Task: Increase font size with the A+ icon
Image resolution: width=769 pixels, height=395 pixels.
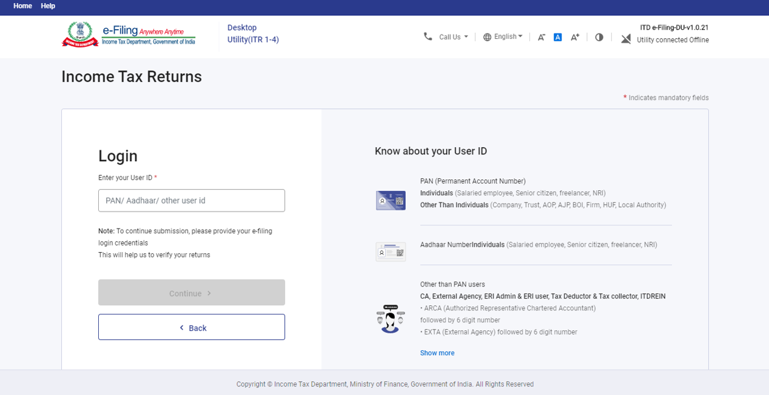Action: point(575,37)
